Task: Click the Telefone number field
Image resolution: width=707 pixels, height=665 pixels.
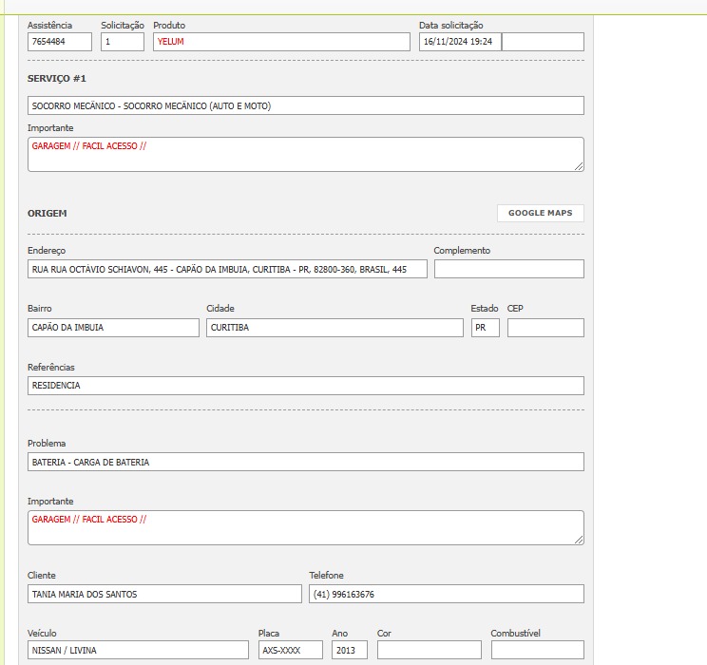Action: pos(447,594)
